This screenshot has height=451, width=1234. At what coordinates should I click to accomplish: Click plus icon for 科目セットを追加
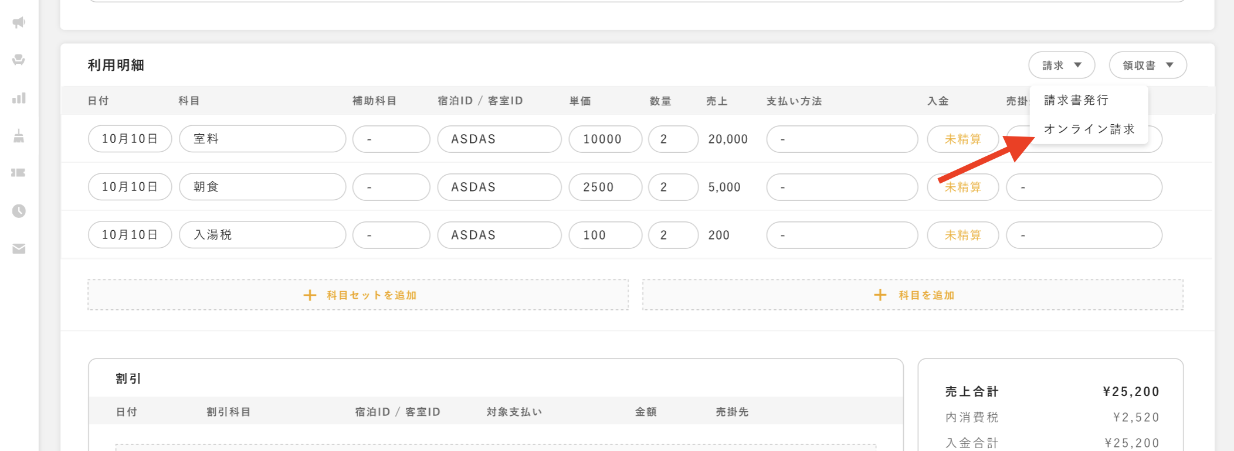[x=310, y=295]
